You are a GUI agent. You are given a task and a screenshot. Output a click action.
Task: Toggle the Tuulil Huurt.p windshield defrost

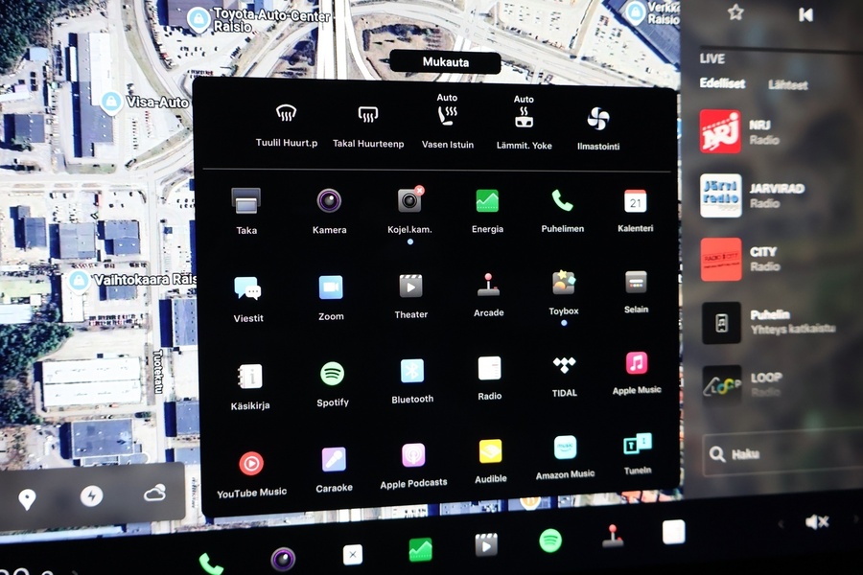coord(286,114)
